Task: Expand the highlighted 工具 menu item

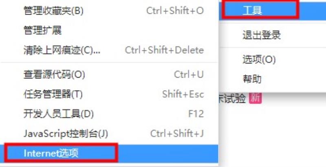Action: click(273, 10)
